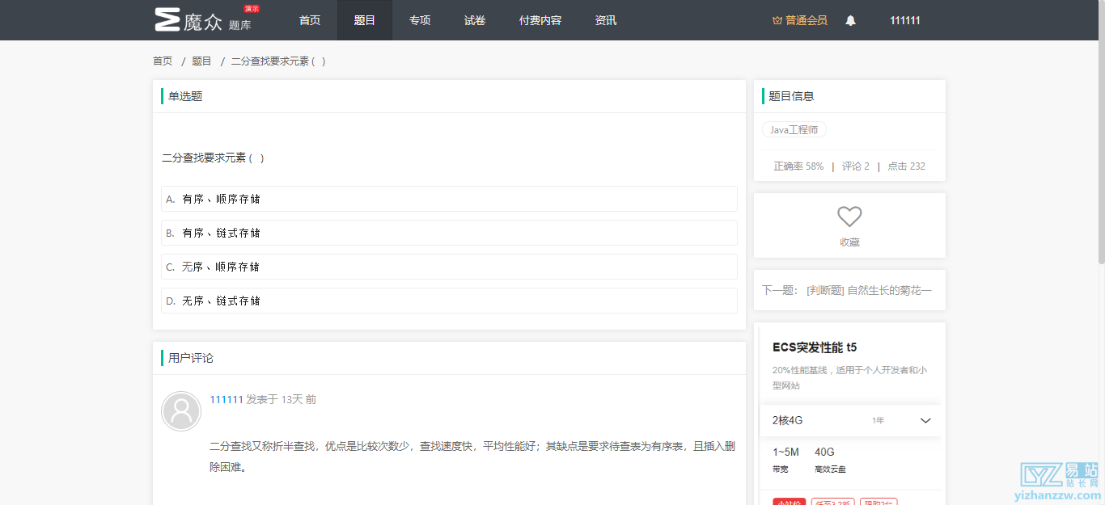Select answer D 无序、链式存储
This screenshot has height=505, width=1105.
[449, 300]
